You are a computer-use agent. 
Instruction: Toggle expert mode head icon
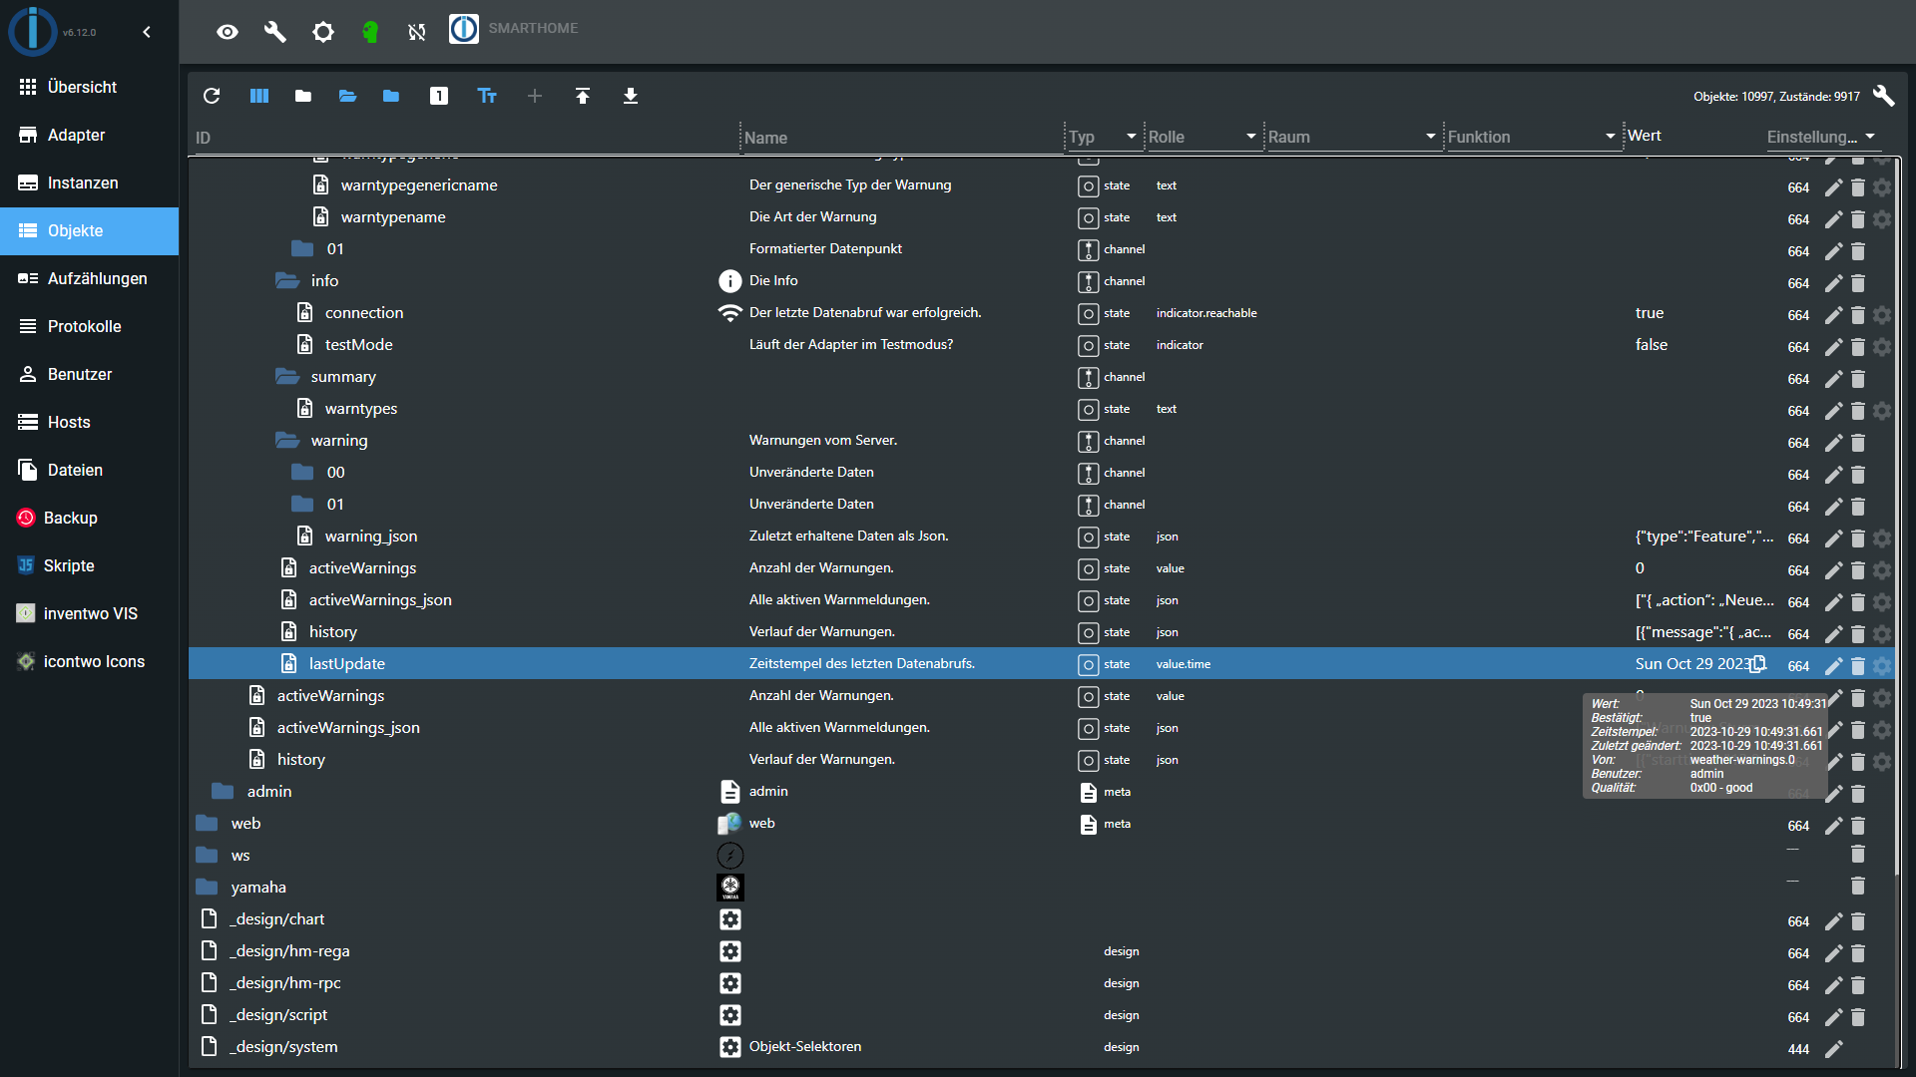(x=370, y=32)
